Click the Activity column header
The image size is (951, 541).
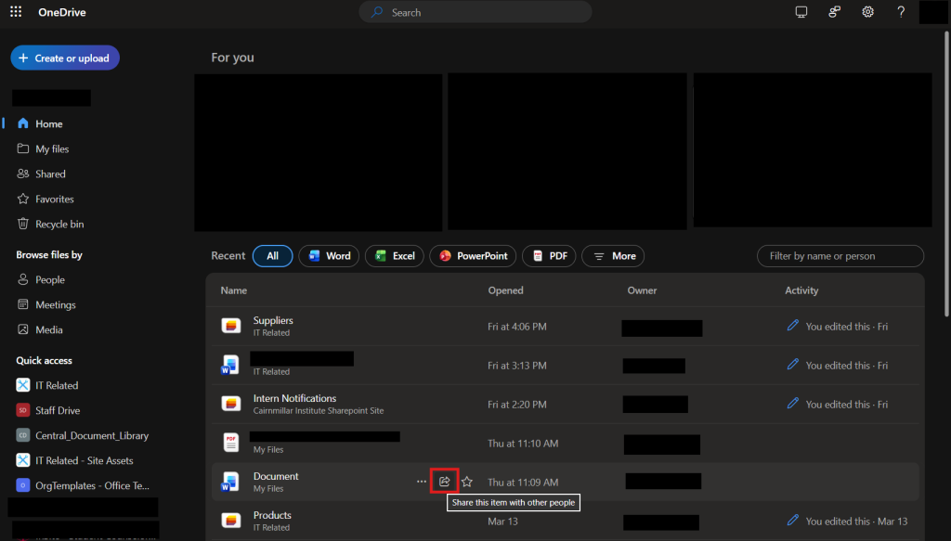tap(801, 290)
